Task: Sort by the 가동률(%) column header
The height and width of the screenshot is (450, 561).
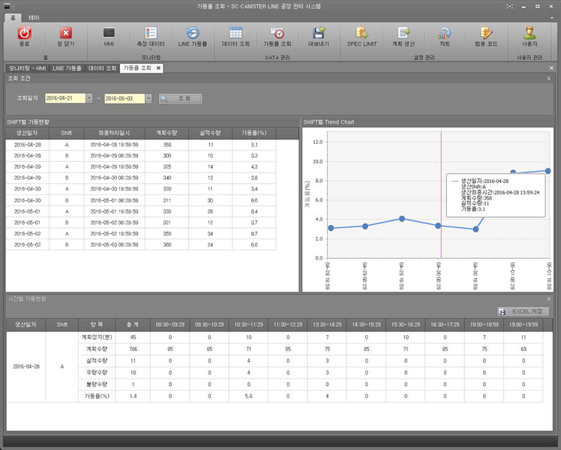Action: 254,133
